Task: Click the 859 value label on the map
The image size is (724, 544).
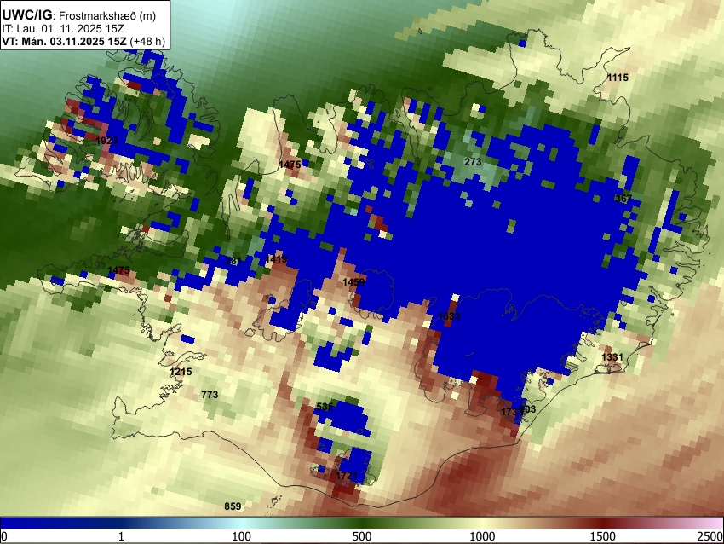Action: pyautogui.click(x=233, y=506)
